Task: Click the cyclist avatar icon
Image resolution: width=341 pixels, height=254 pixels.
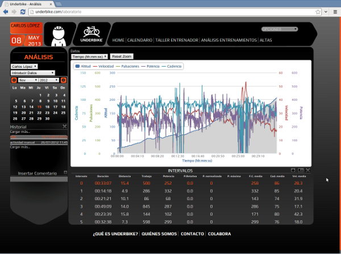Action: tap(59, 35)
